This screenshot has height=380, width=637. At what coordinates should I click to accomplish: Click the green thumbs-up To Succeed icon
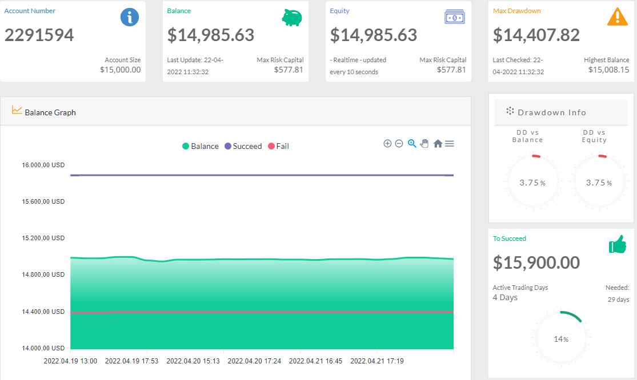click(618, 244)
